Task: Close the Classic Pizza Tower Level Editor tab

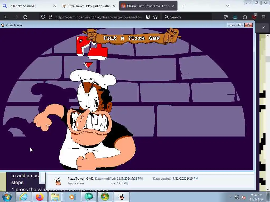Action: click(173, 6)
